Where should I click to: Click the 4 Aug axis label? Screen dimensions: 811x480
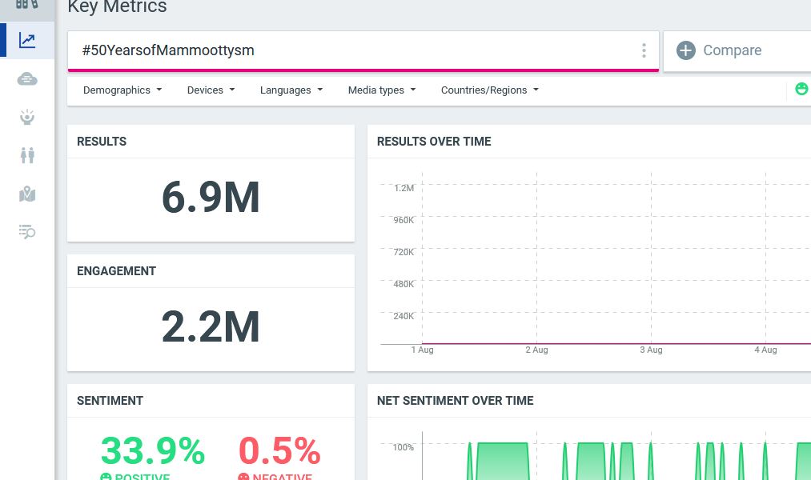(x=765, y=350)
